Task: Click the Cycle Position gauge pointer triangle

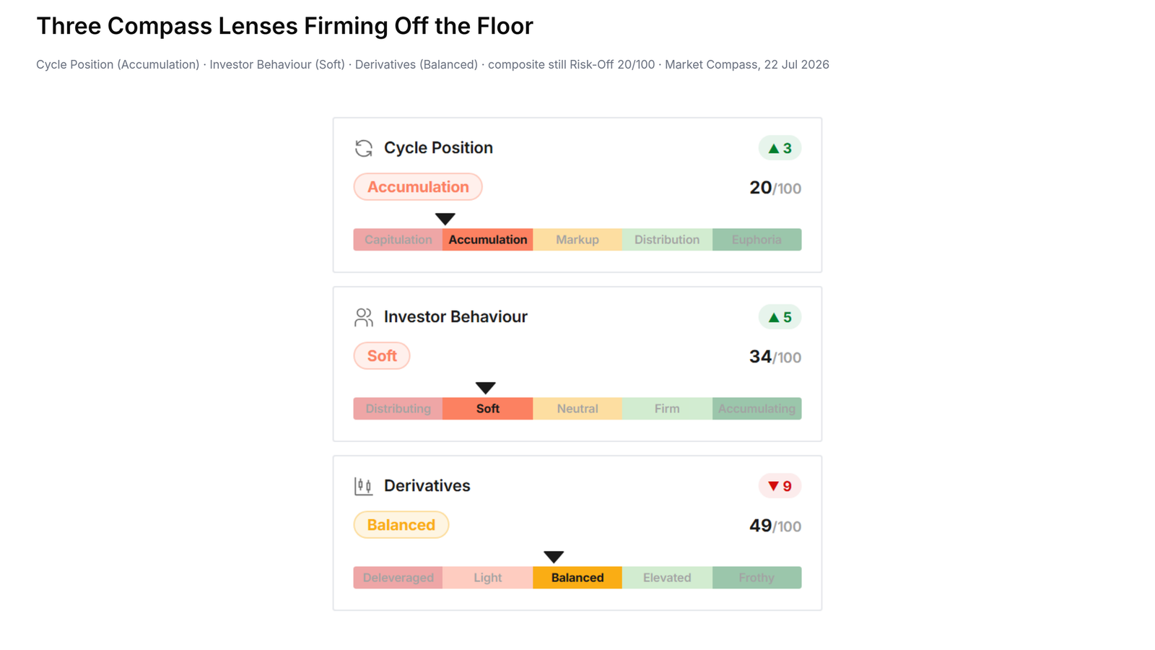Action: click(445, 219)
